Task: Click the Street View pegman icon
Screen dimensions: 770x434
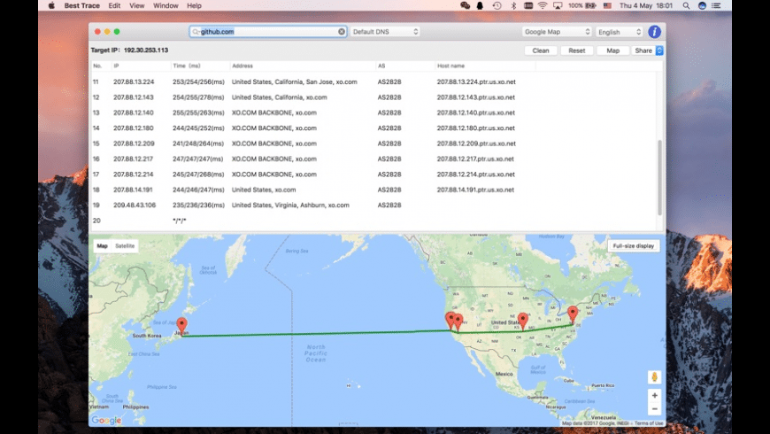Action: coord(655,377)
